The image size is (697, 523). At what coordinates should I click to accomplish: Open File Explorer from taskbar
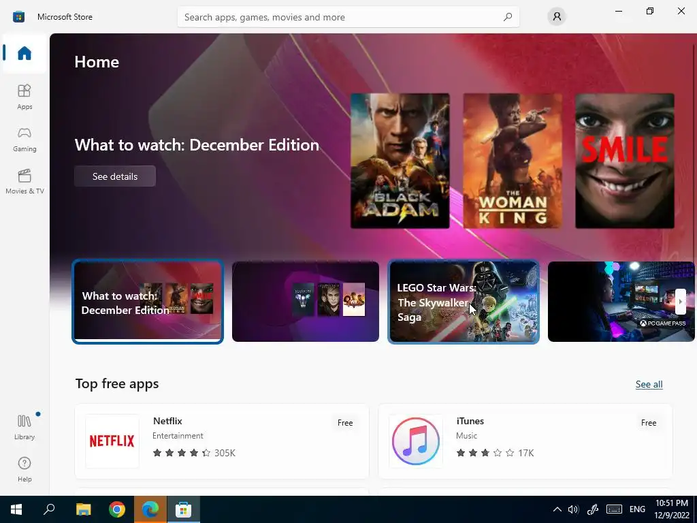coord(83,509)
